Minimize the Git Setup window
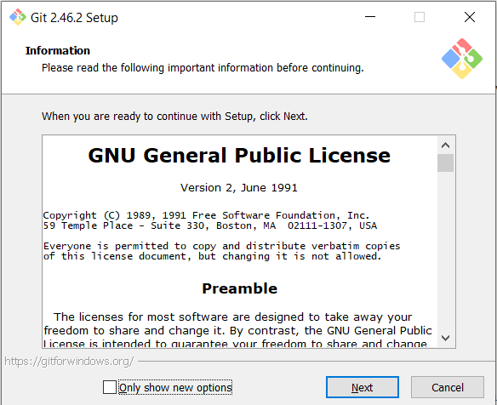 click(370, 17)
